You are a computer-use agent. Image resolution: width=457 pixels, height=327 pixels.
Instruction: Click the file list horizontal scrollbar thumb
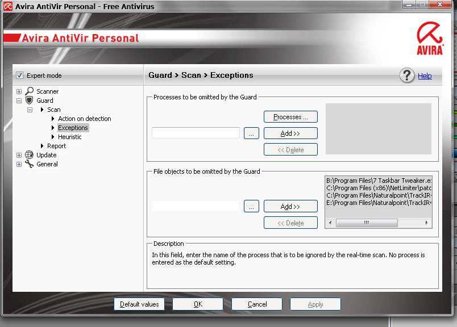click(x=367, y=223)
